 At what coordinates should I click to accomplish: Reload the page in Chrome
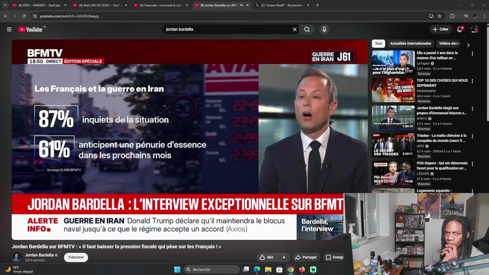(x=24, y=16)
